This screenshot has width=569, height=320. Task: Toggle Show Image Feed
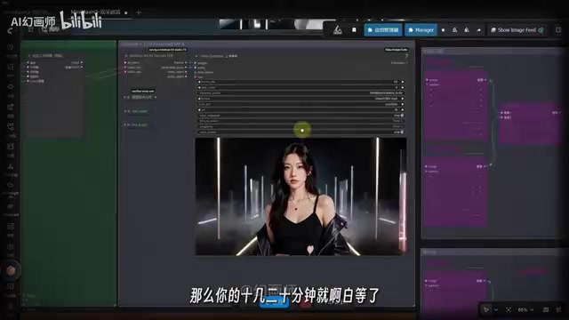[517, 30]
